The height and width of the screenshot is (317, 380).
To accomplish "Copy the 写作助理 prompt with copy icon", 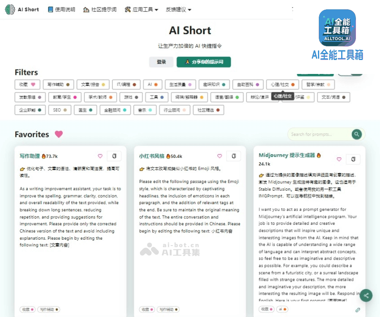I will [114, 156].
